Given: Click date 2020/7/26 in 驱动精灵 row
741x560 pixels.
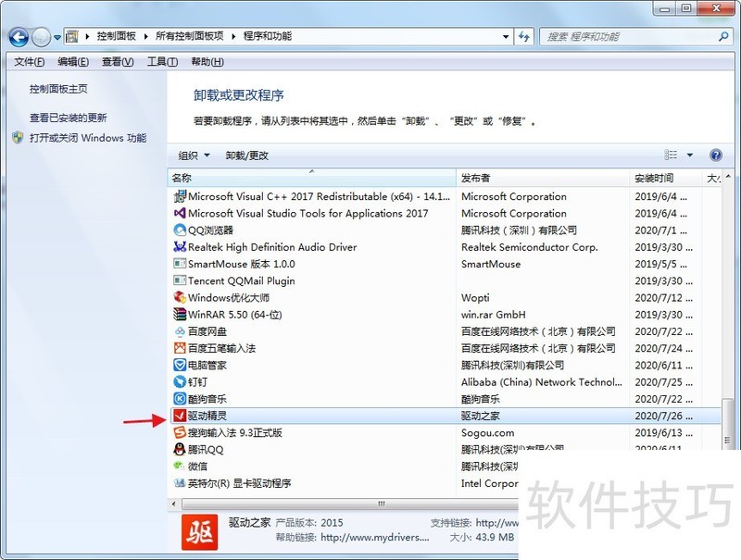Looking at the screenshot, I should click(x=663, y=416).
